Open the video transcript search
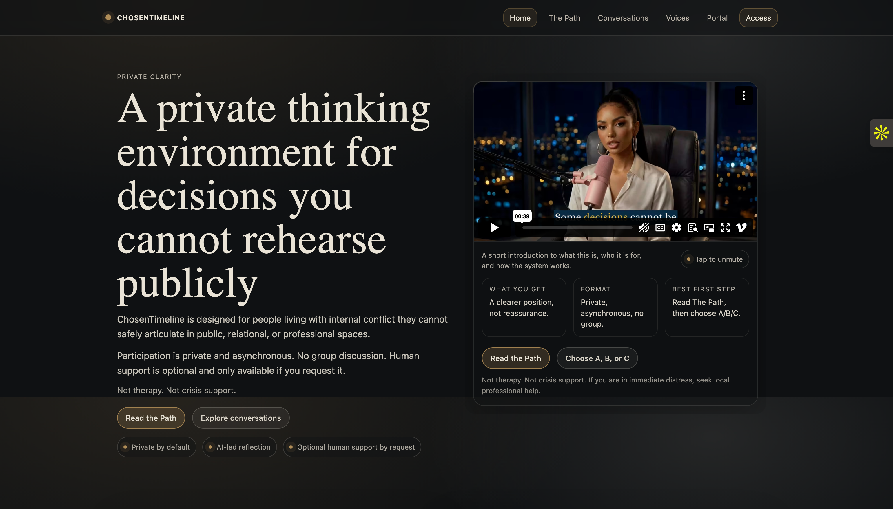Screen dimensions: 893x509 tap(693, 228)
